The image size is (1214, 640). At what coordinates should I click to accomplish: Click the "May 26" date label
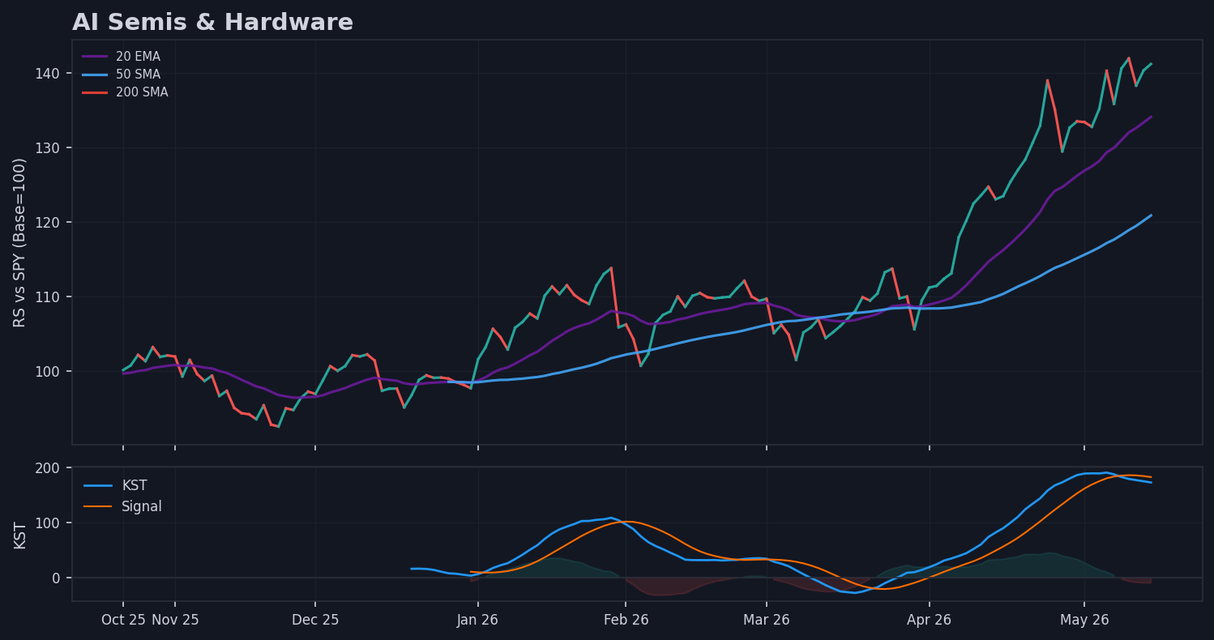(x=1084, y=621)
